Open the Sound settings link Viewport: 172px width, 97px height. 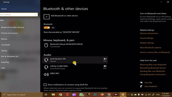[x=146, y=38]
